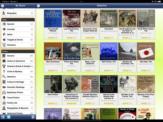This screenshot has height=122, width=163.
Task: Open the Great White Queen cover
Action: pyautogui.click(x=146, y=19)
